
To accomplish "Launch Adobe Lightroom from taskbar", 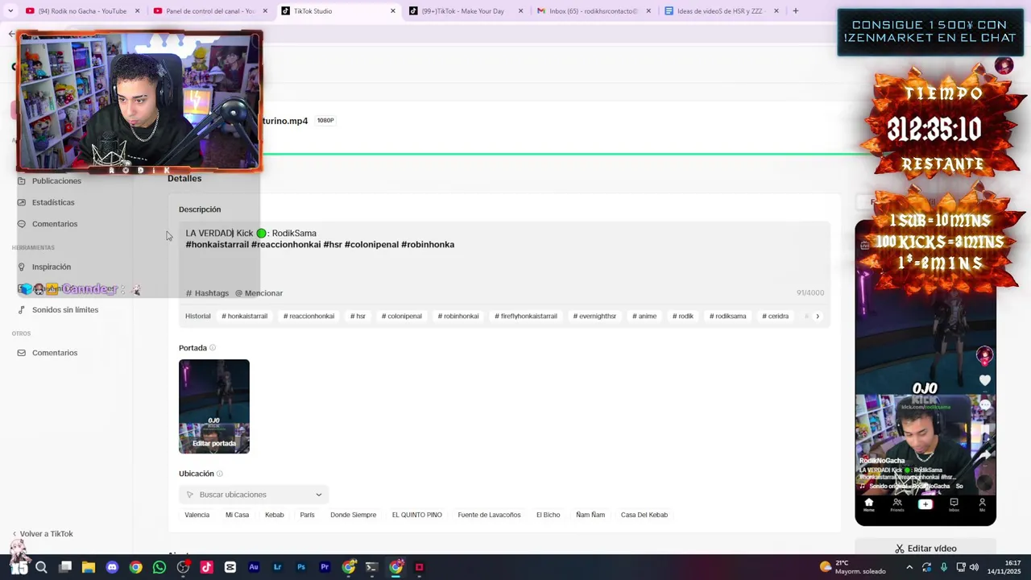I will (277, 567).
